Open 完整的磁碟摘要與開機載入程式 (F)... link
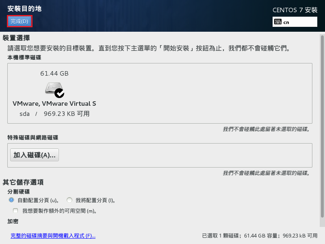This screenshot has height=244, width=325. pyautogui.click(x=53, y=236)
